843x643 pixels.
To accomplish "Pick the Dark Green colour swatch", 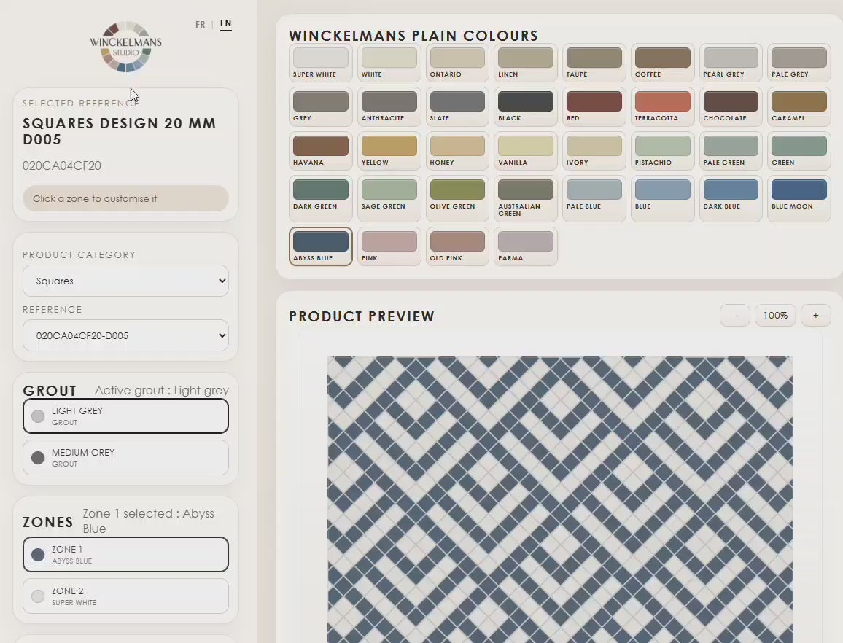I will [320, 198].
